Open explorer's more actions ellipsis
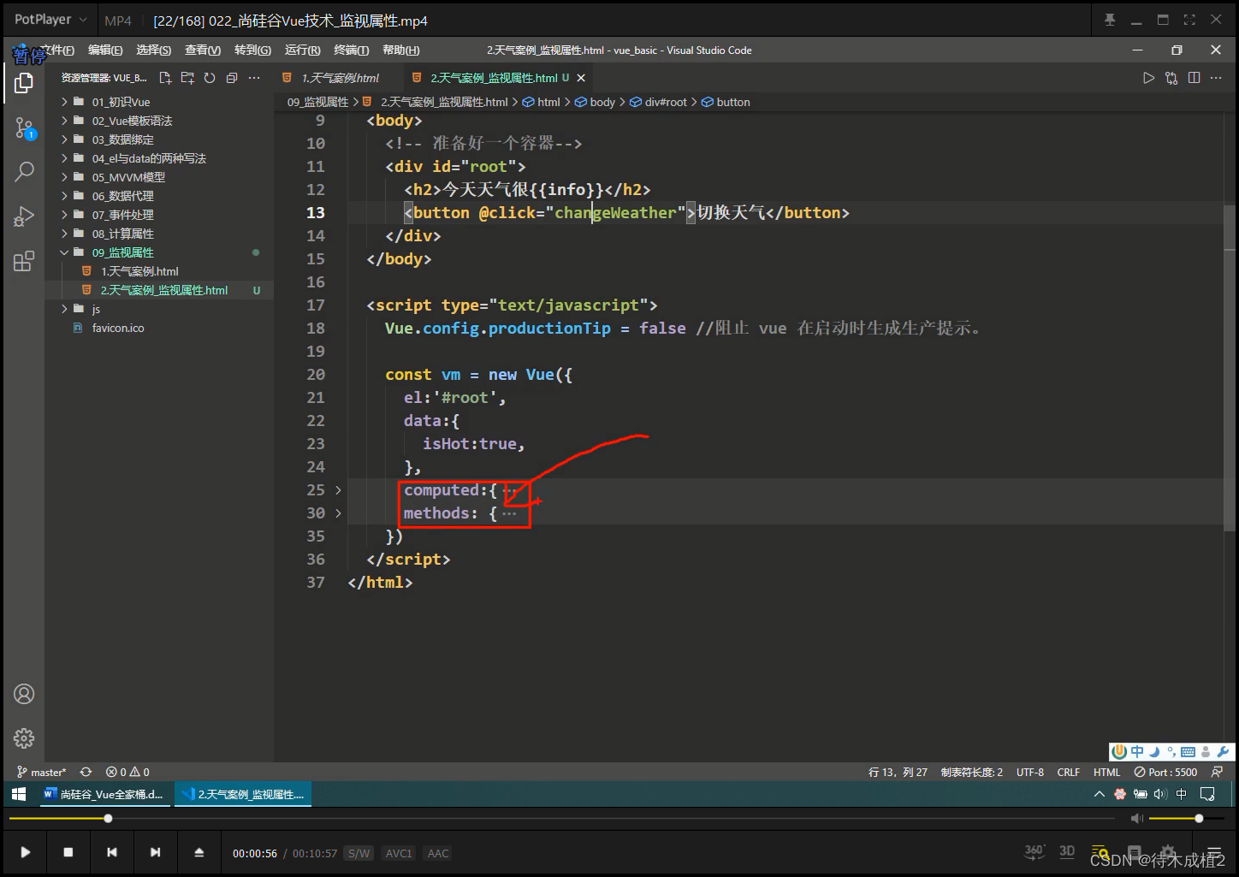Screen dimensions: 1239x877 point(254,78)
